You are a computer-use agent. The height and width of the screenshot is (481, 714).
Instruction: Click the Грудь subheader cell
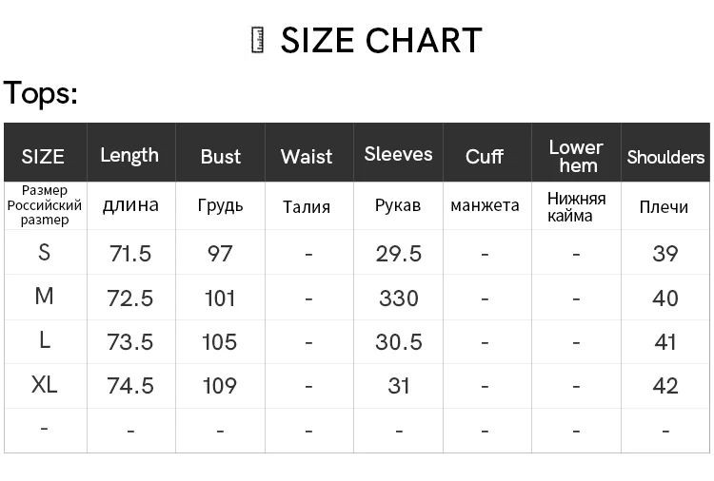[x=221, y=206]
